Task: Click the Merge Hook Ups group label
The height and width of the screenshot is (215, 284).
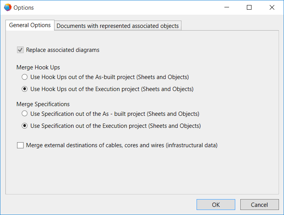Action: (x=38, y=67)
